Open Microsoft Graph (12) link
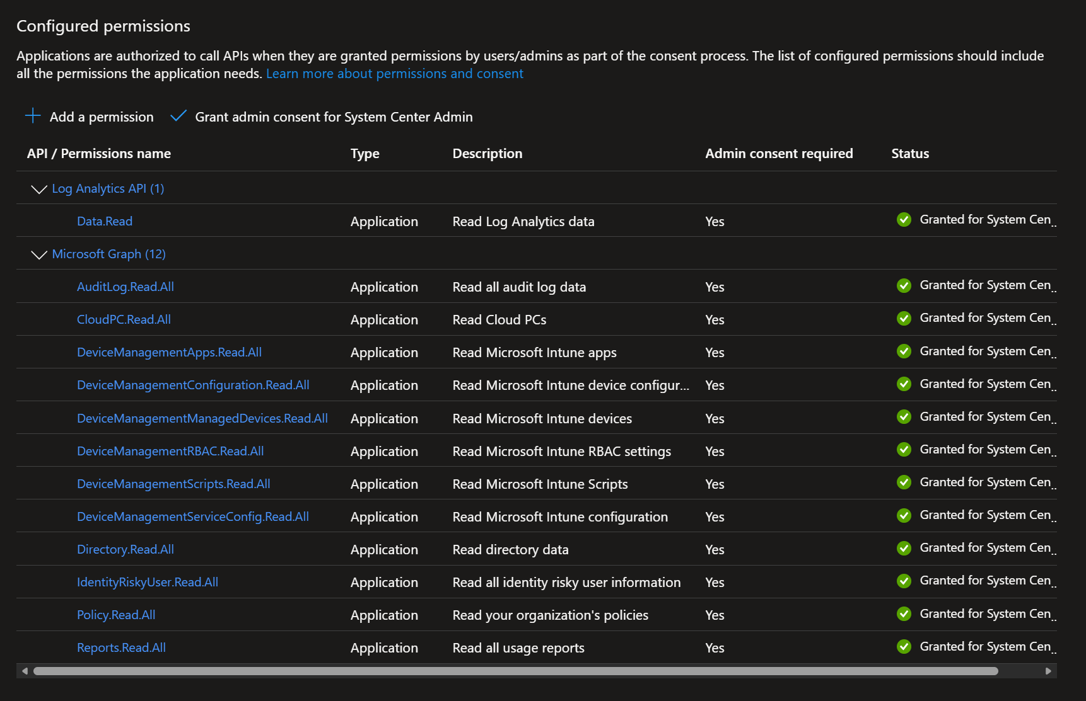 pos(108,254)
